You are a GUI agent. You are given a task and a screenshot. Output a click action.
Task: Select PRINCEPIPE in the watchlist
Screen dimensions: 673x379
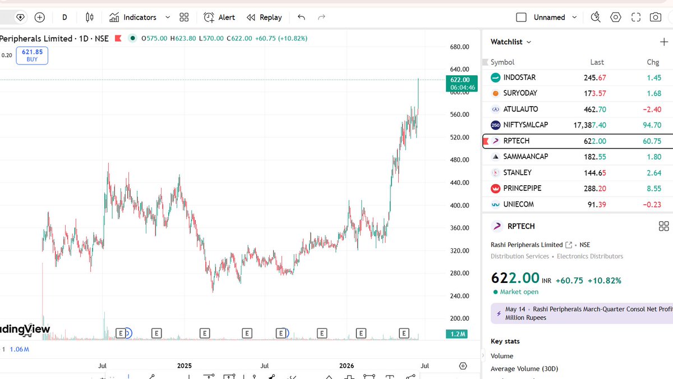click(x=578, y=188)
